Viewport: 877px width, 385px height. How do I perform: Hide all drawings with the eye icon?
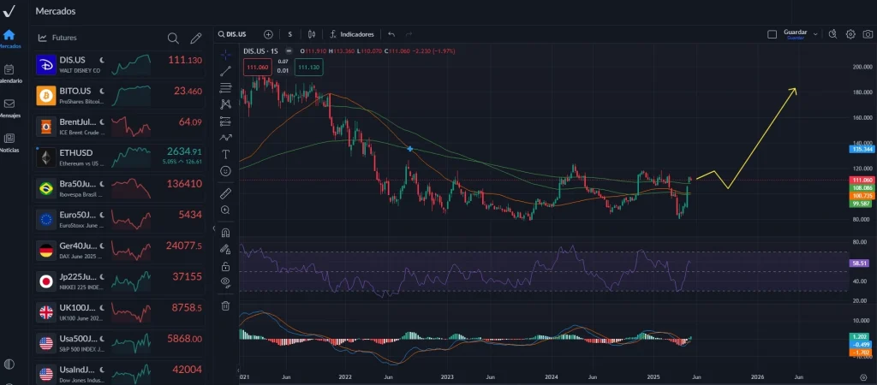(225, 282)
